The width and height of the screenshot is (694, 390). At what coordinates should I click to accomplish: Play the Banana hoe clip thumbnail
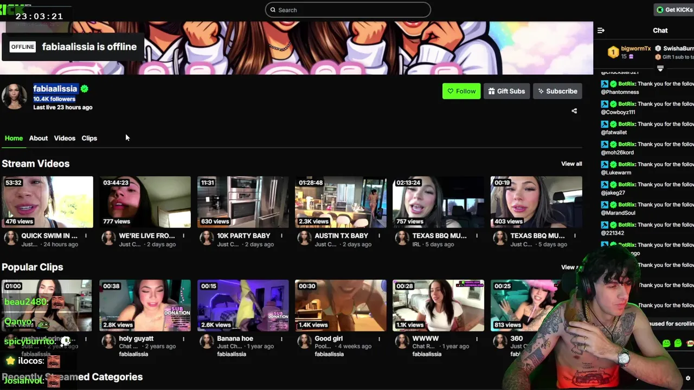[243, 305]
